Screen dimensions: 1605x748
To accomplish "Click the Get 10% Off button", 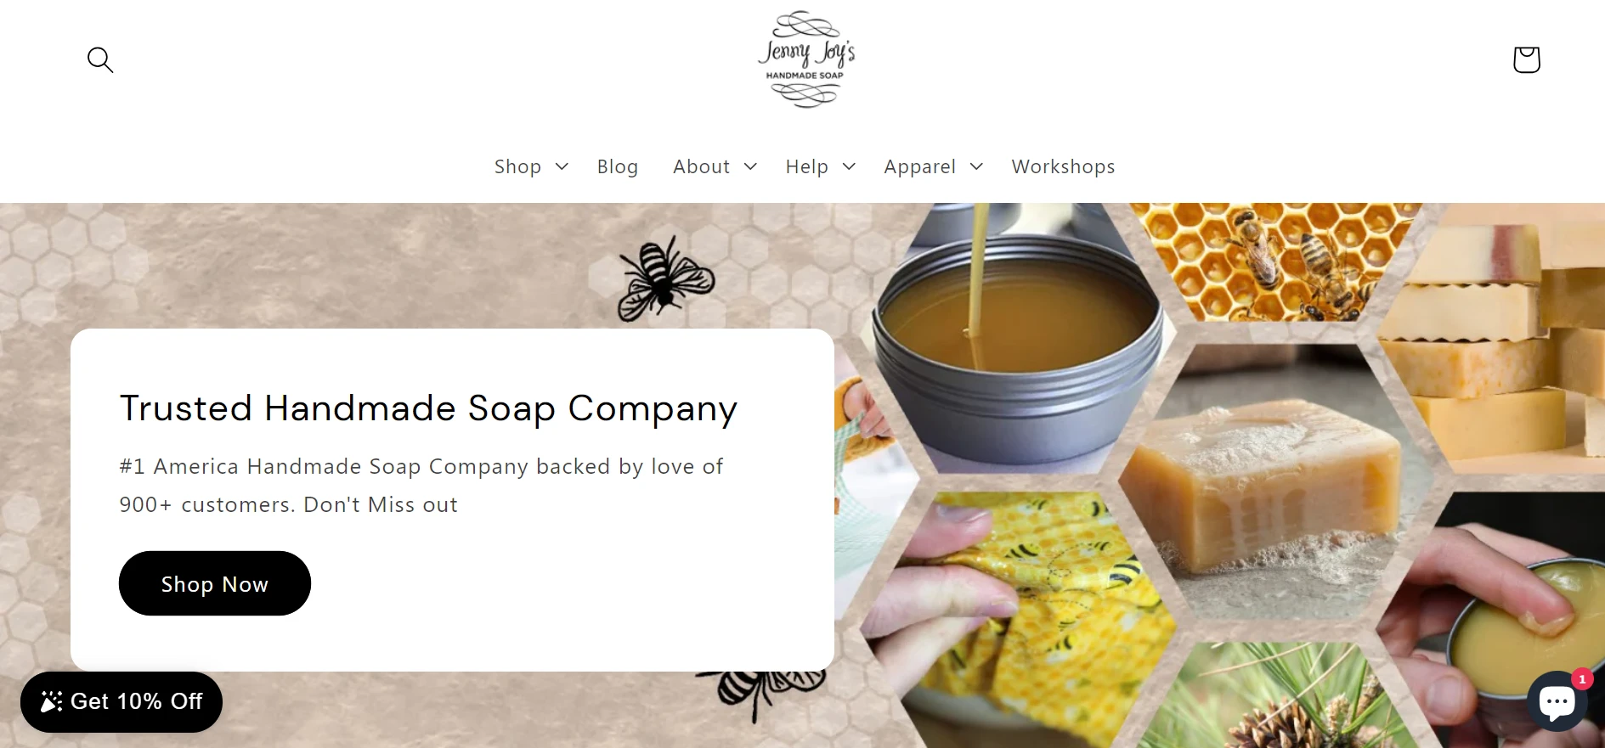I will (x=122, y=701).
